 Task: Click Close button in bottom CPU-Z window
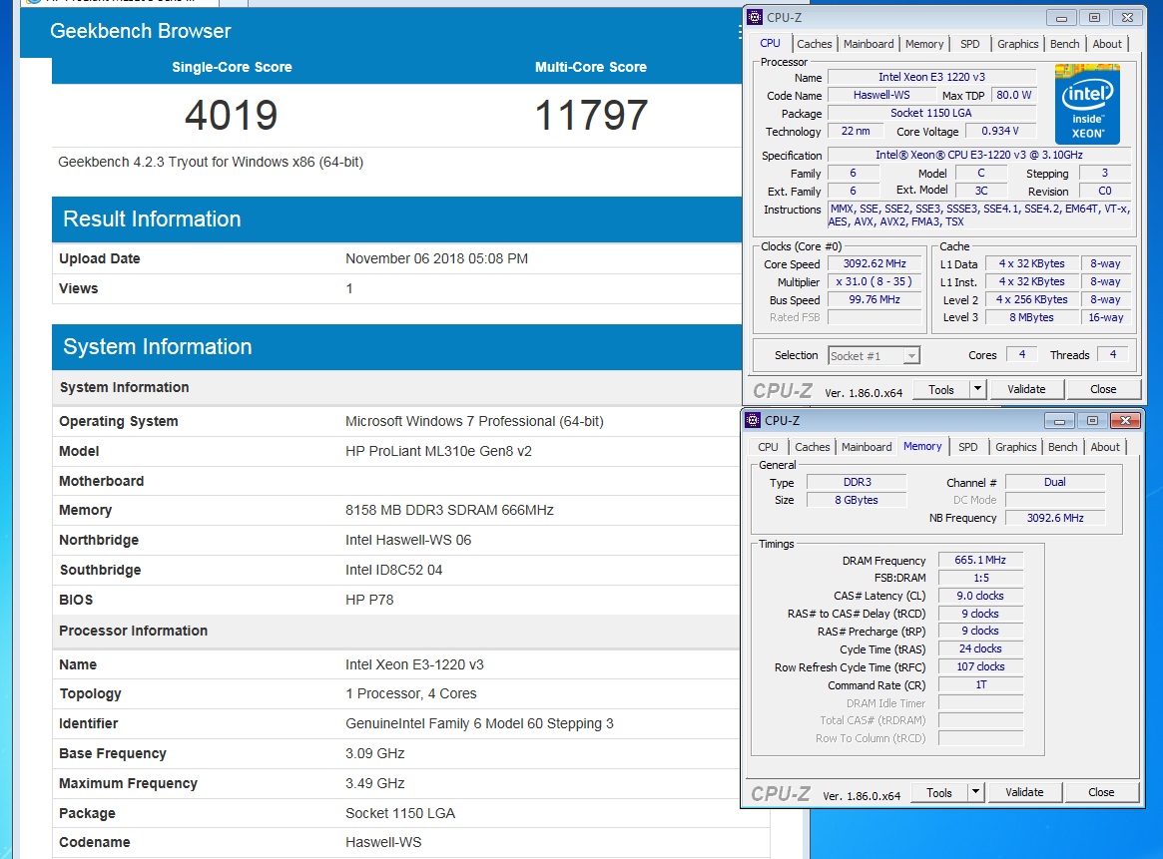1101,792
